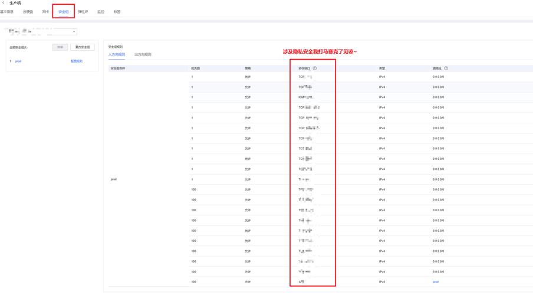This screenshot has height=295, width=533.
Task: Open the prod security group link in left list
Action: [x=18, y=61]
